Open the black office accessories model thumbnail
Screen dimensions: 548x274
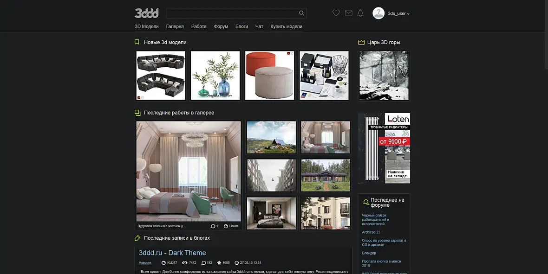pos(324,76)
